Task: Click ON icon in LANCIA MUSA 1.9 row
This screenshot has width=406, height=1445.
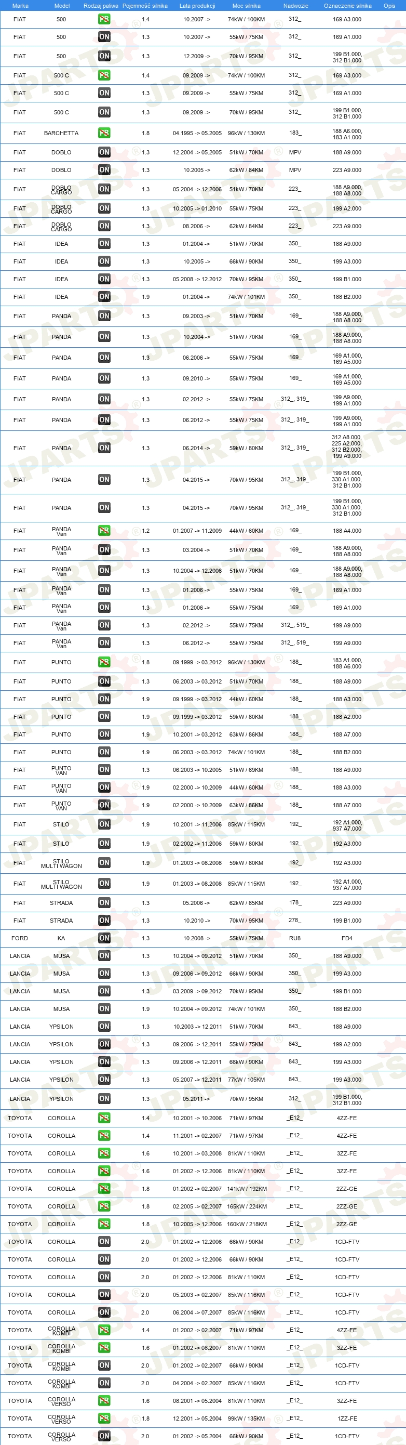Action: coord(104,1008)
